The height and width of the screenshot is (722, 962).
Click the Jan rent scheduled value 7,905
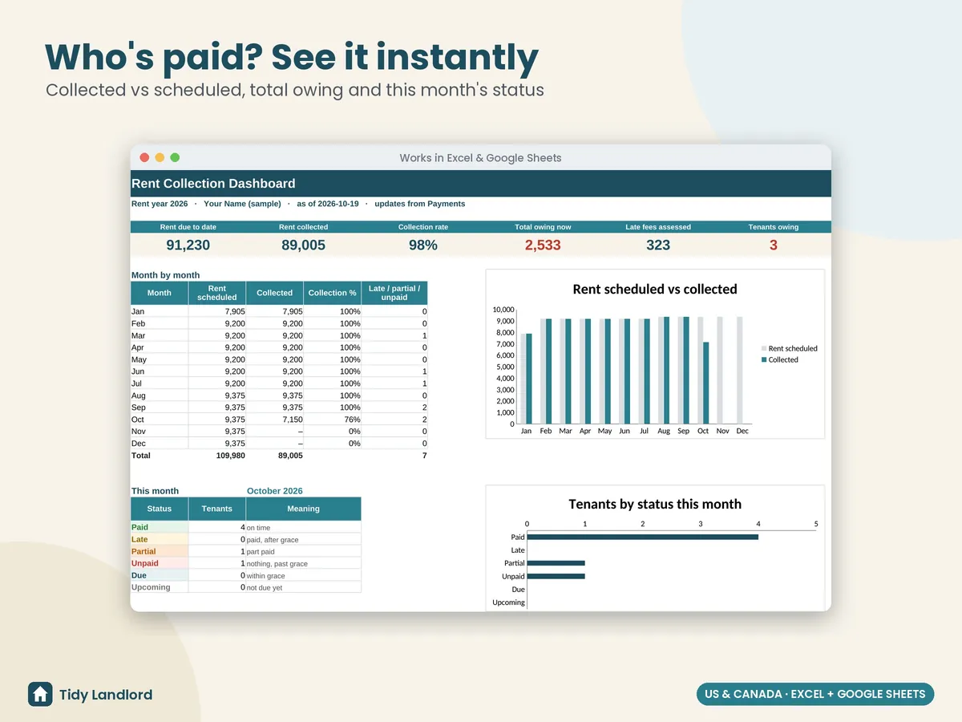click(235, 311)
